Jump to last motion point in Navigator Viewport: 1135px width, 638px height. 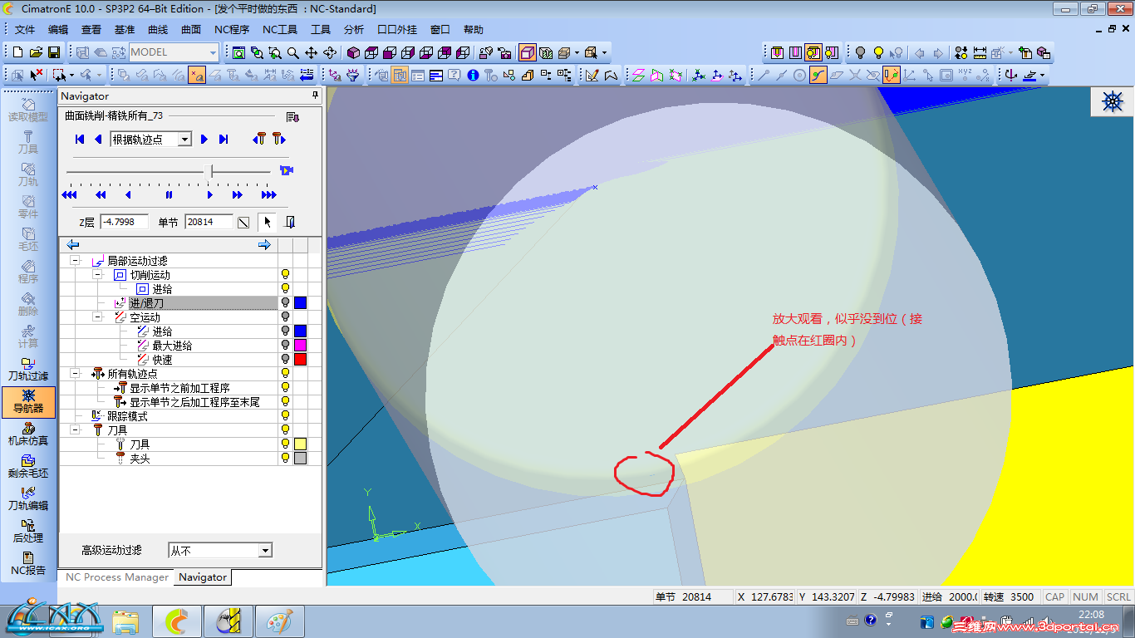224,139
